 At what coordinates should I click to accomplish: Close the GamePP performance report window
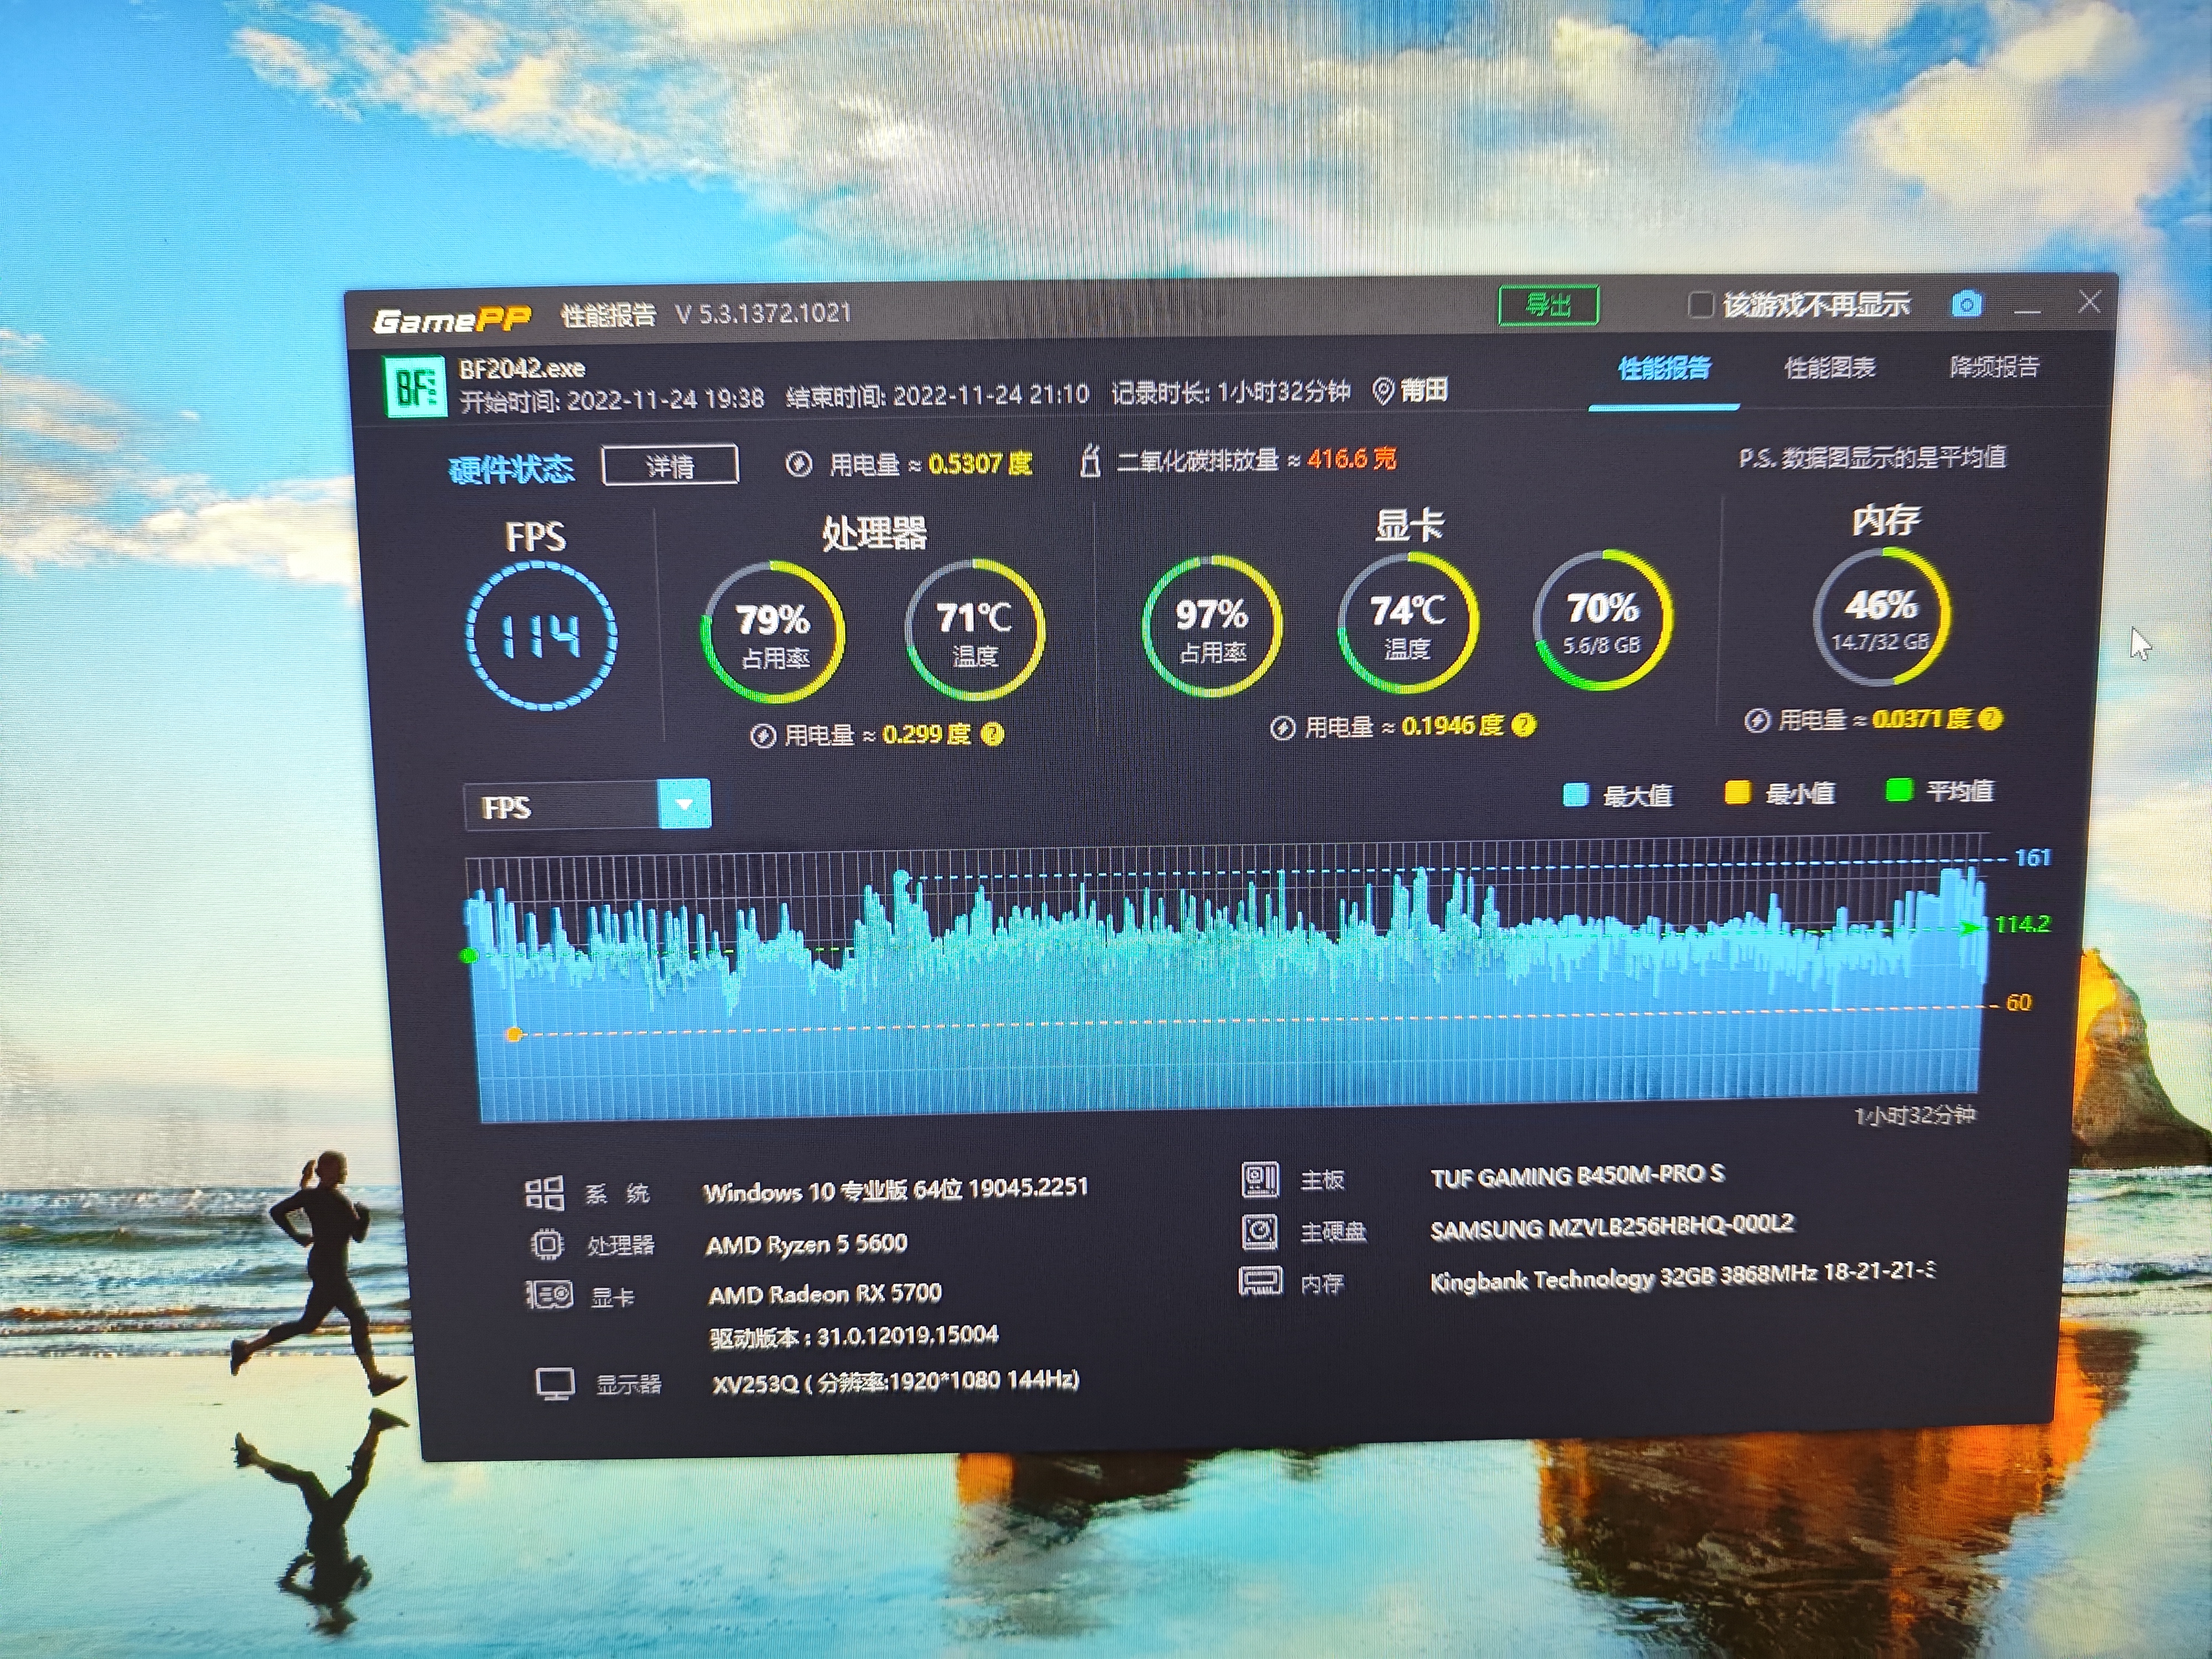2089,302
